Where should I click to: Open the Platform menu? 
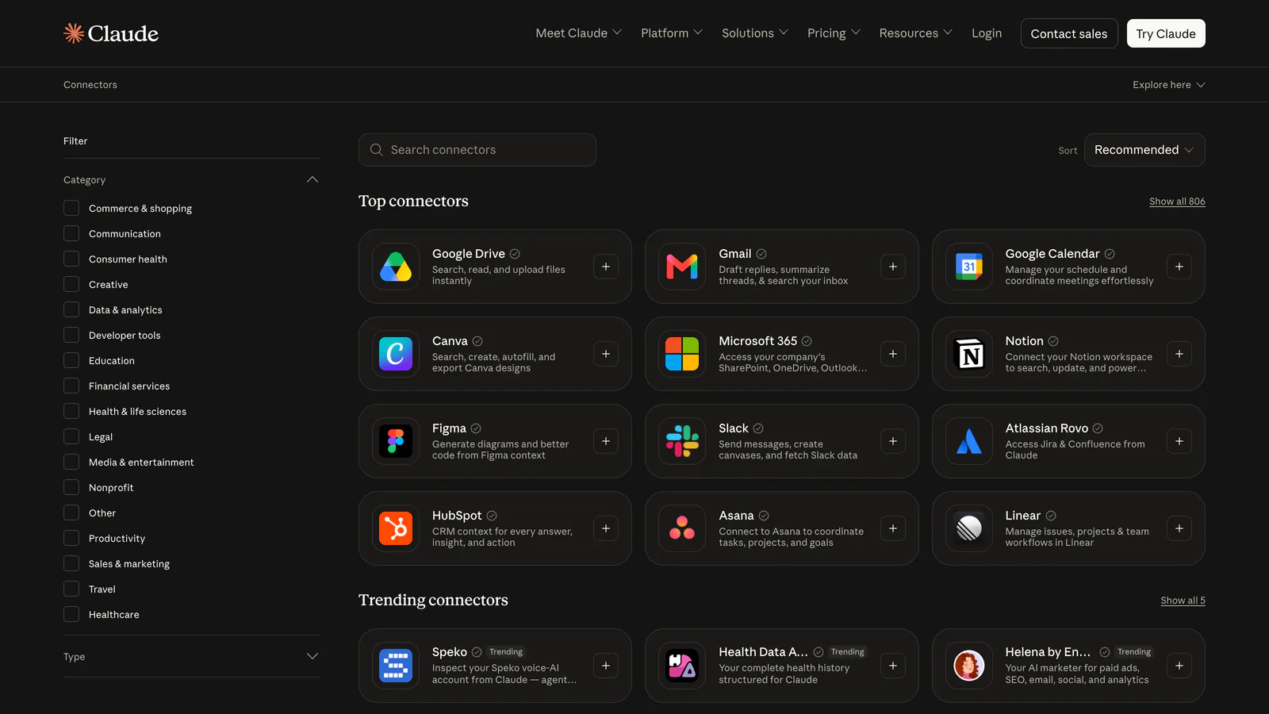point(672,33)
